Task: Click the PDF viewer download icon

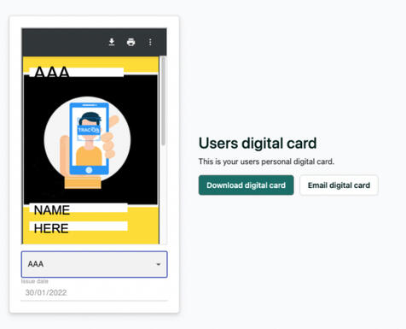Action: coord(112,42)
